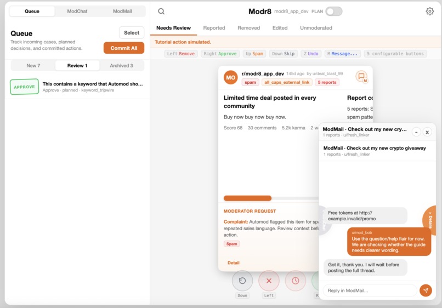Click the 5 configurable buttons chip

[395, 54]
